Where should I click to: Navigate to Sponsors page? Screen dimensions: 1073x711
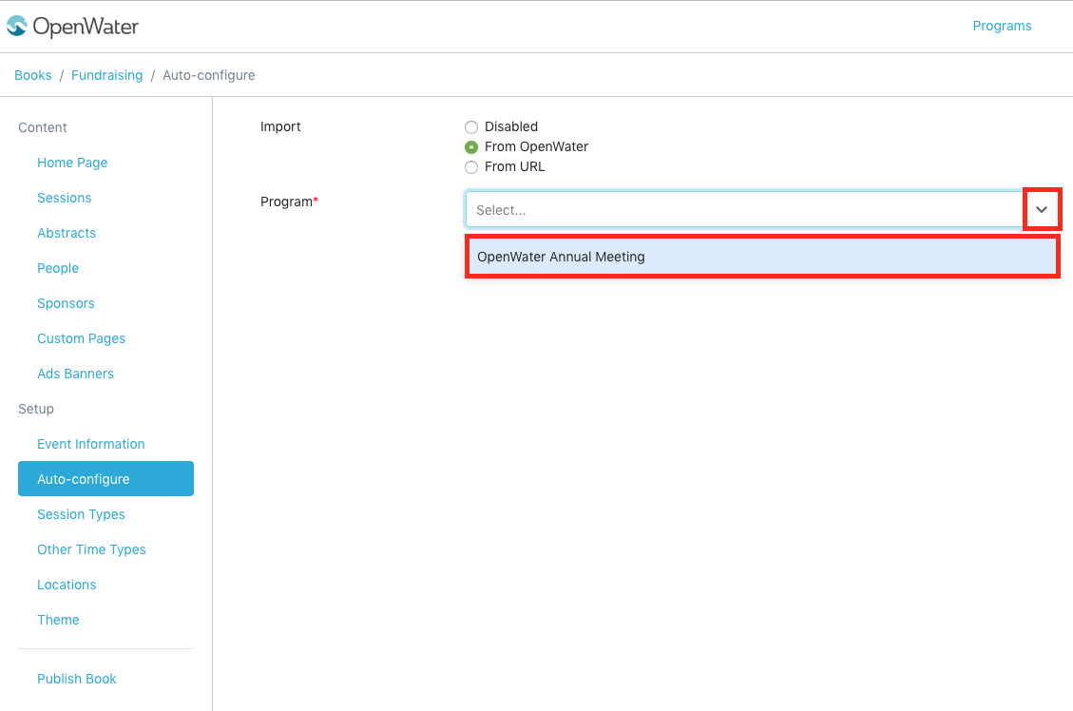tap(66, 303)
